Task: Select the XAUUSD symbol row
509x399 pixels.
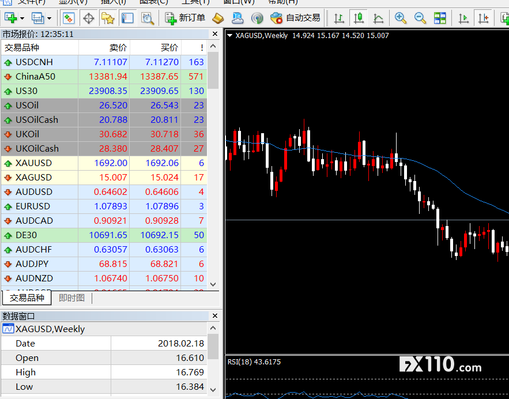Action: coord(104,163)
